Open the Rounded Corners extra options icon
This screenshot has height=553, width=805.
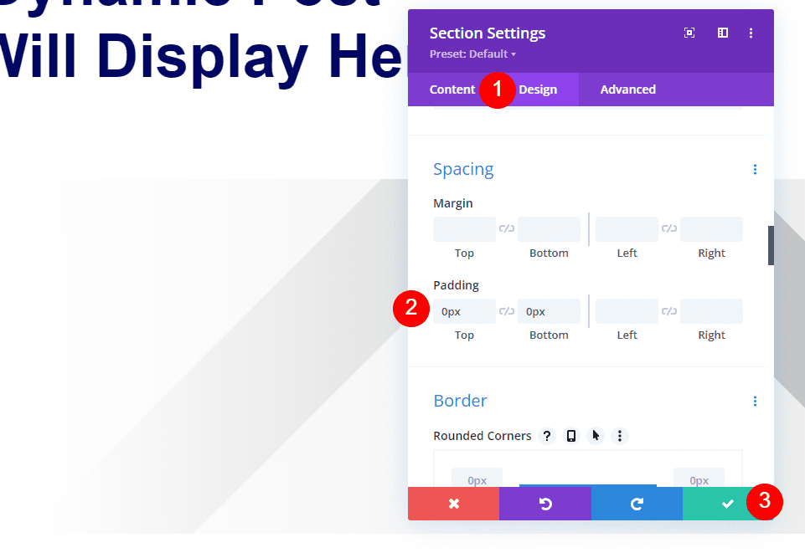[x=620, y=436]
